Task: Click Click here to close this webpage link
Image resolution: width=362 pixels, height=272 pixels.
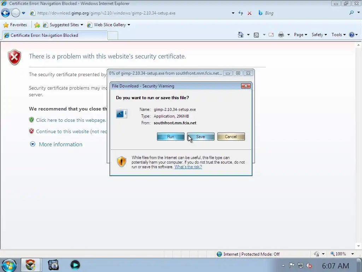Action: 71,120
